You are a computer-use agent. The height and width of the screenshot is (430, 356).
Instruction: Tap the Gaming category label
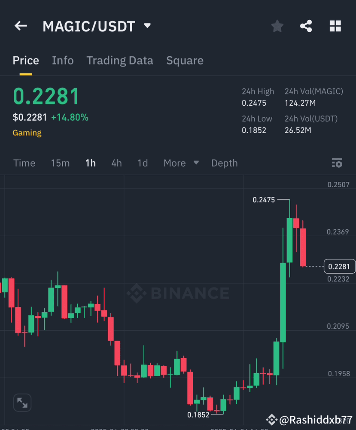27,132
